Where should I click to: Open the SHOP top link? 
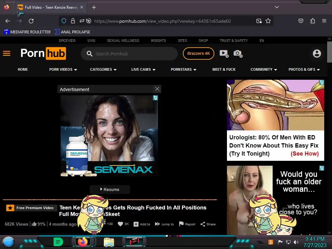(203, 41)
